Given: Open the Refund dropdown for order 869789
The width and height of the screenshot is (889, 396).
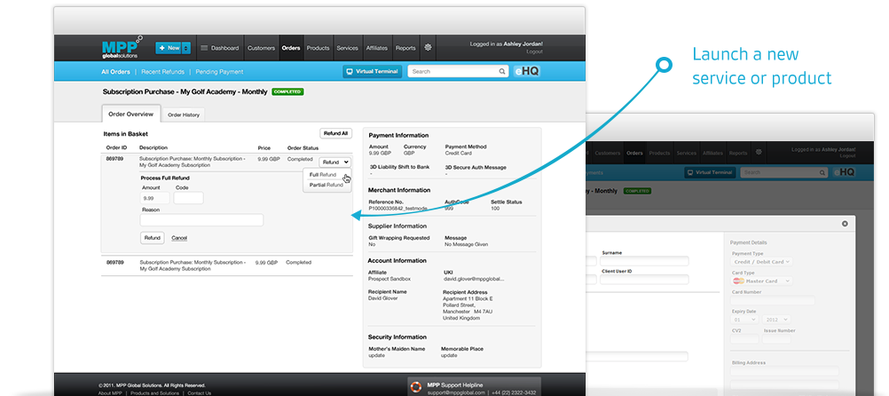Looking at the screenshot, I should 335,162.
